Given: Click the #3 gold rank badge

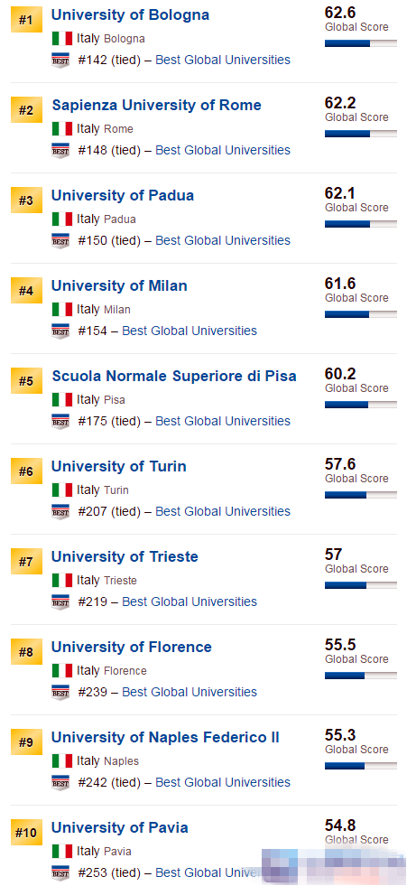Looking at the screenshot, I should coord(26,201).
